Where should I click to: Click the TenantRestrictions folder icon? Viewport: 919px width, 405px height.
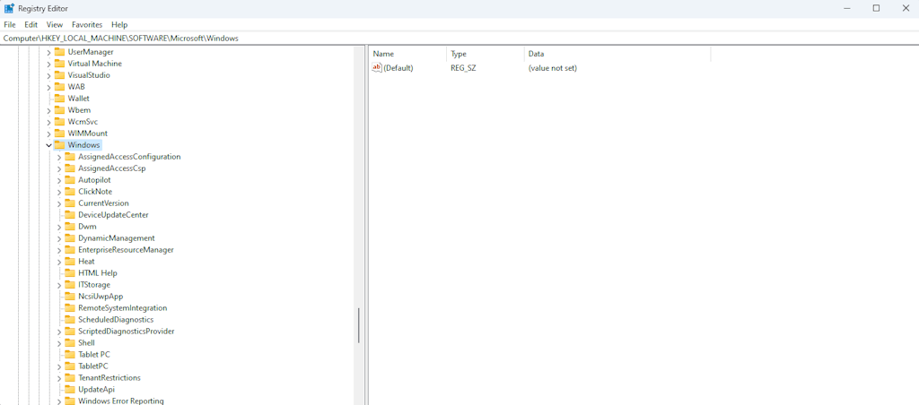point(70,377)
